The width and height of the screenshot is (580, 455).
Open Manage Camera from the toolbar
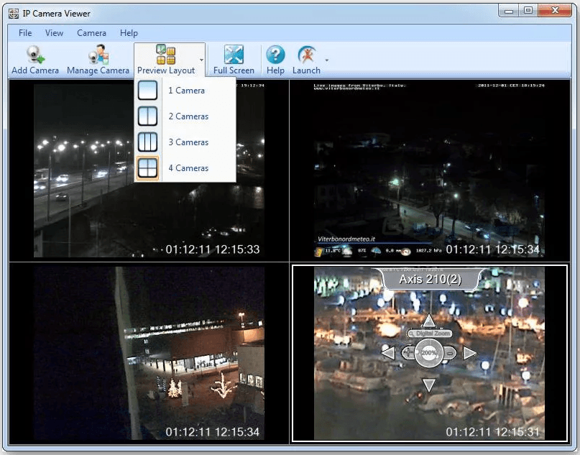[x=98, y=56]
